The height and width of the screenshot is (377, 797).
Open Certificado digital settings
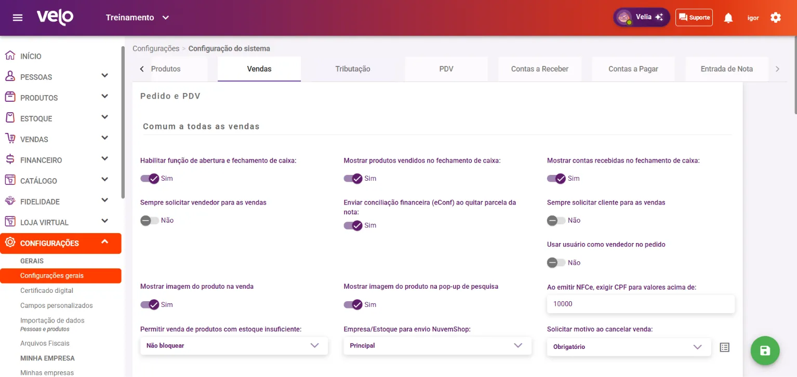click(47, 291)
